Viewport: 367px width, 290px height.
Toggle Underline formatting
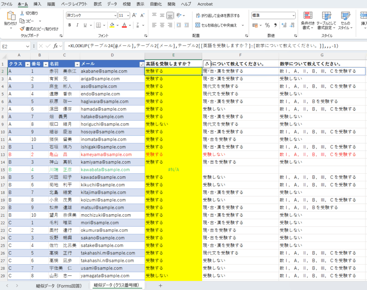point(85,25)
